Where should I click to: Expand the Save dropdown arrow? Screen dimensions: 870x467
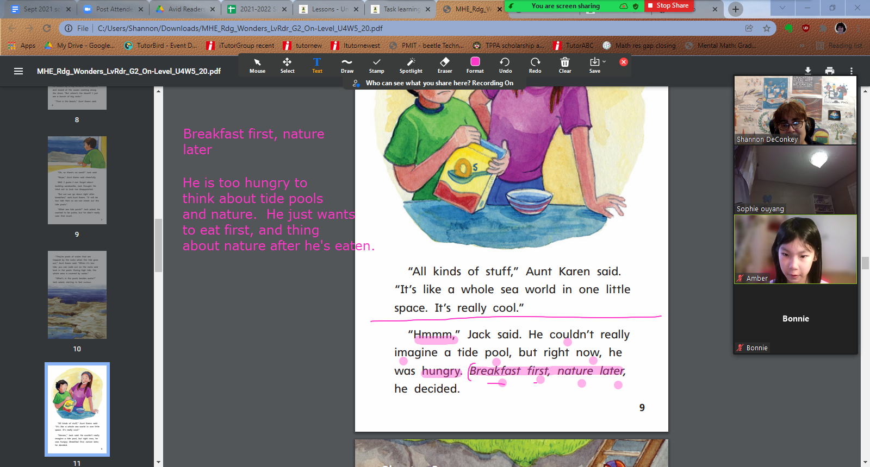click(x=604, y=61)
